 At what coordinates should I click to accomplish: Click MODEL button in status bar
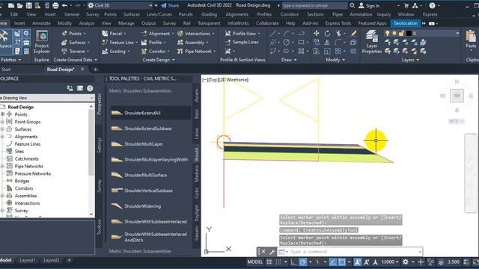(x=254, y=262)
